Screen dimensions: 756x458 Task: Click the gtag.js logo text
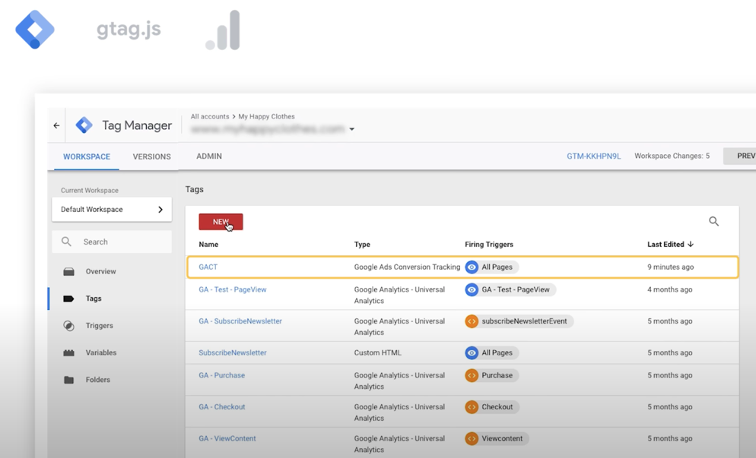point(129,30)
